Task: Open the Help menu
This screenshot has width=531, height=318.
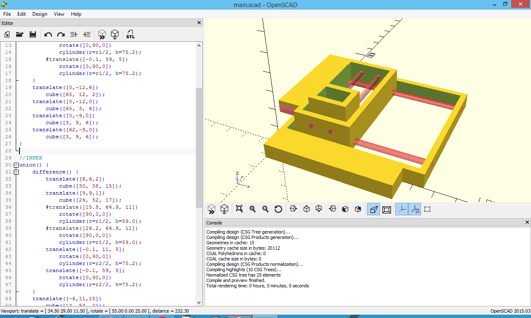Action: (76, 14)
